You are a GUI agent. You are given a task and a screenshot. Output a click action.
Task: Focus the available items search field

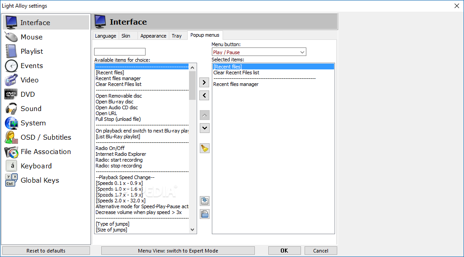(x=120, y=52)
